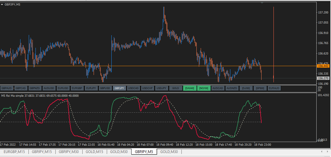Click the GBPAUD symbol button
331x157 pixels.
tap(7, 88)
